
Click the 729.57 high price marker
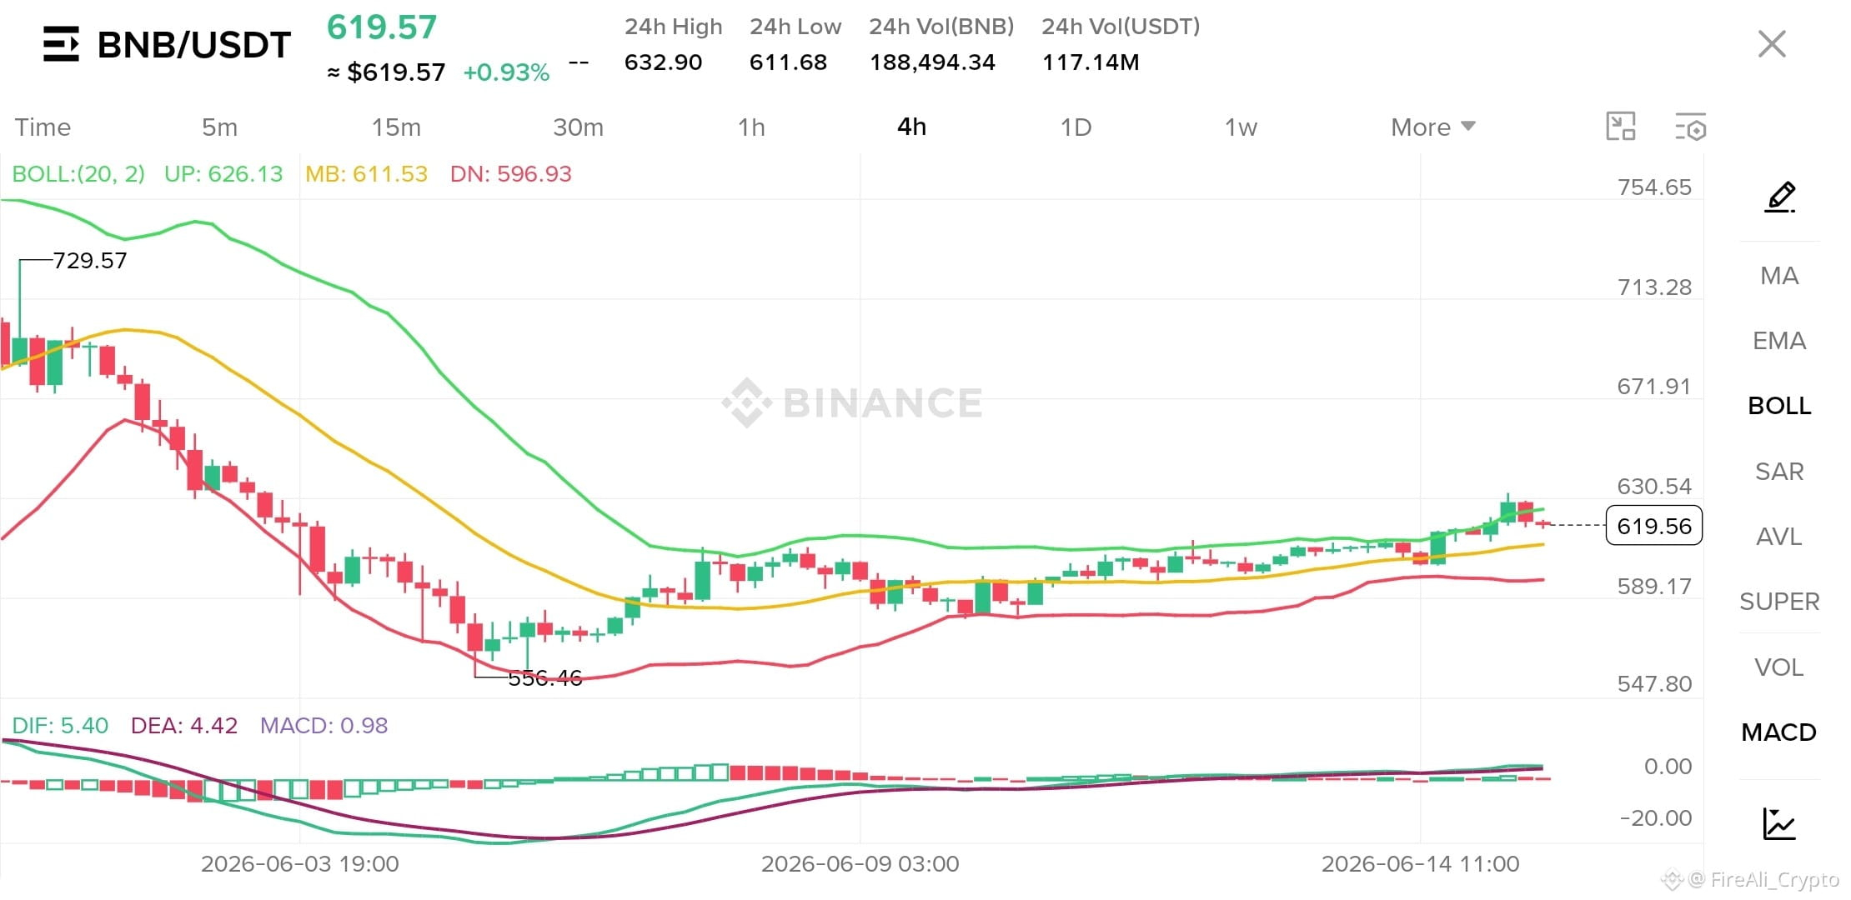90,261
